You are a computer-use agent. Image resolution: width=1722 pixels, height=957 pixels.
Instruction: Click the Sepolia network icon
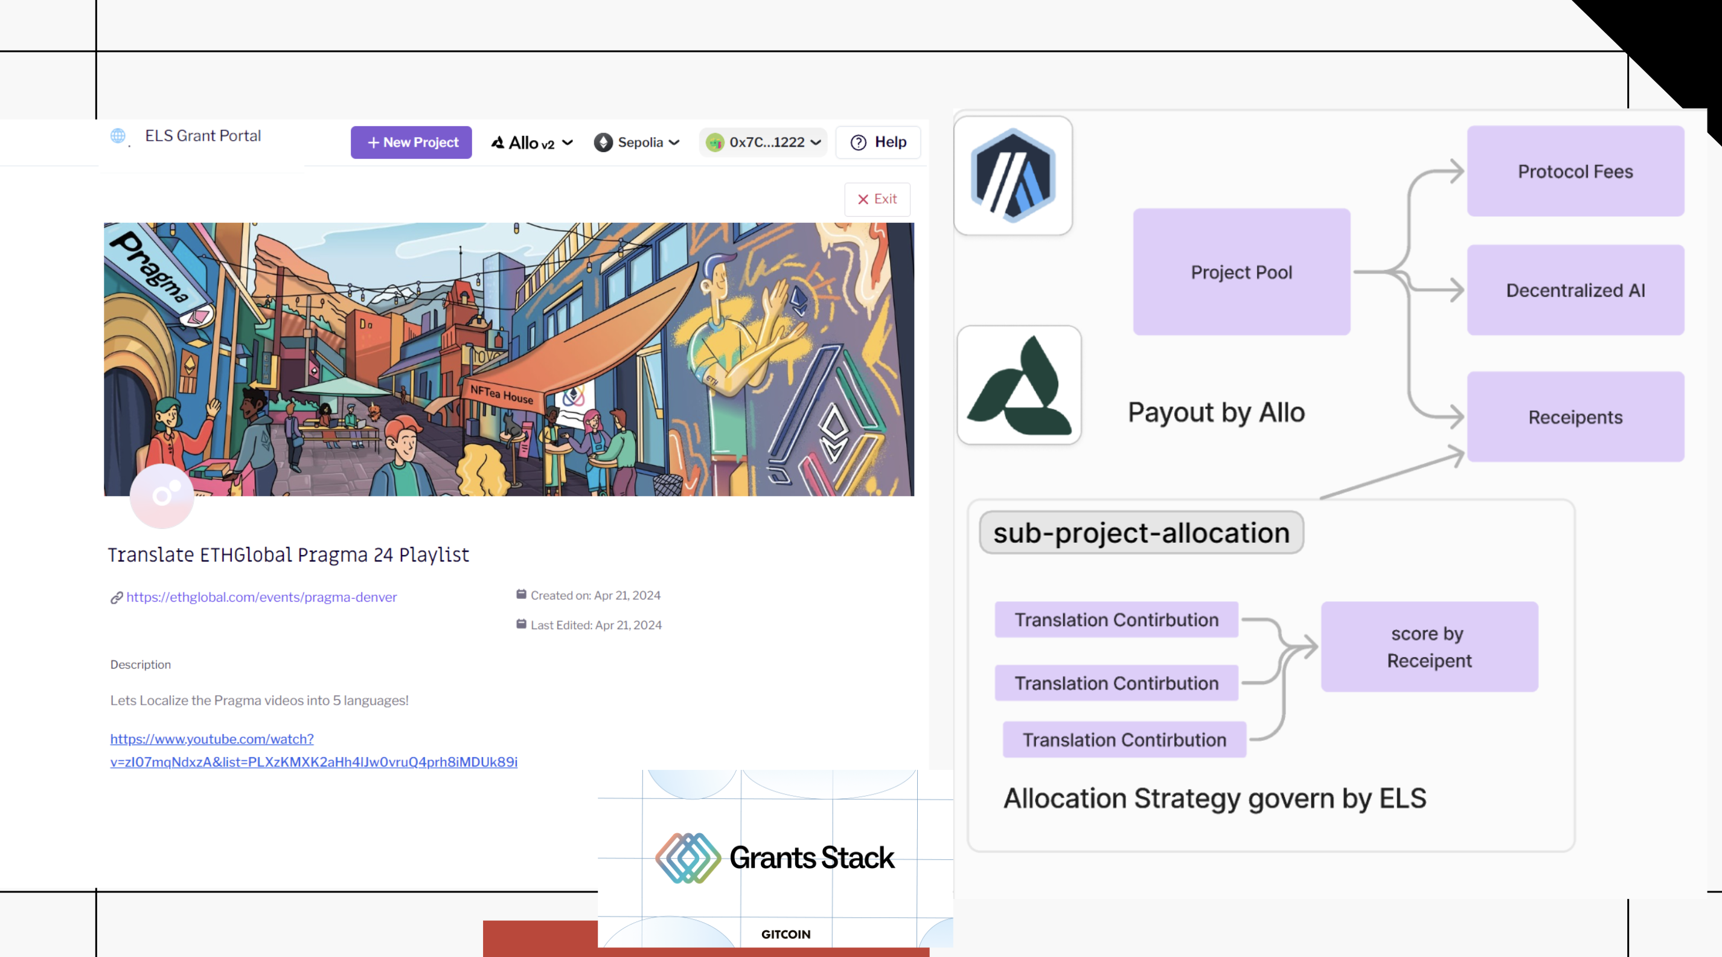603,141
